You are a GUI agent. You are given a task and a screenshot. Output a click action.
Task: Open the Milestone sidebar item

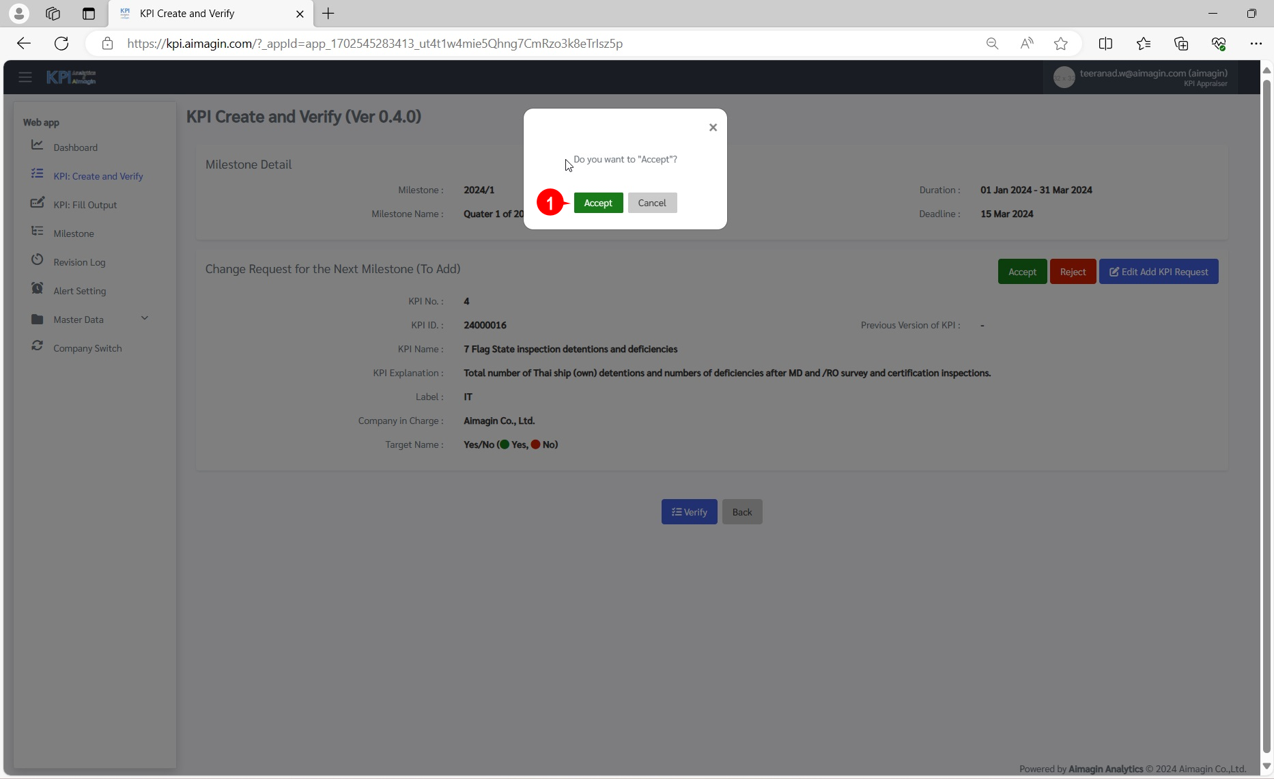click(74, 233)
